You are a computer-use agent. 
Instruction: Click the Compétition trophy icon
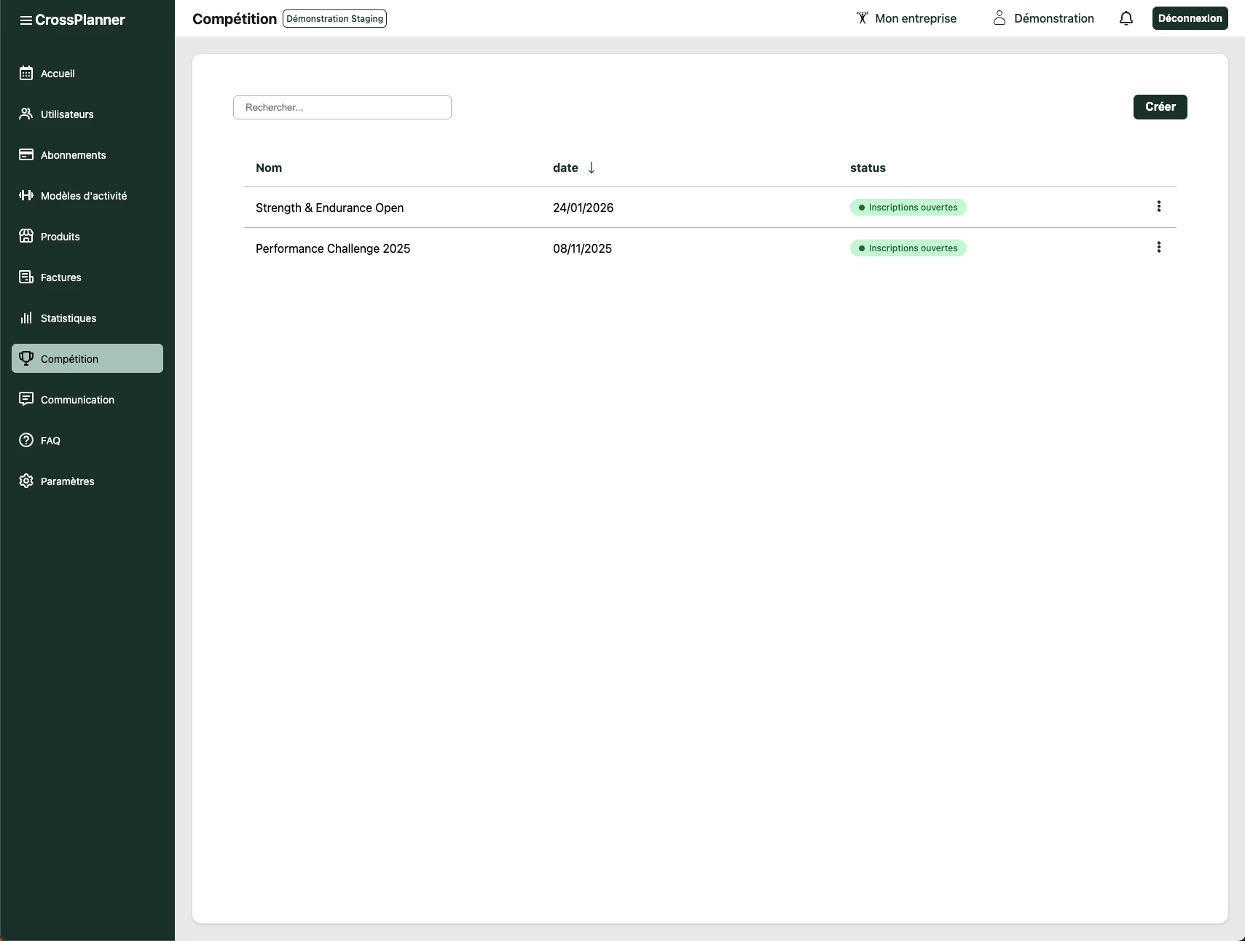tap(26, 358)
